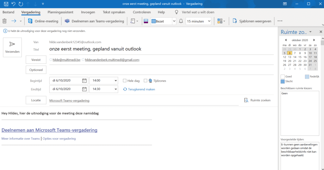Open Opties voor vergadering link
Image resolution: width=324 pixels, height=170 pixels.
(x=59, y=139)
